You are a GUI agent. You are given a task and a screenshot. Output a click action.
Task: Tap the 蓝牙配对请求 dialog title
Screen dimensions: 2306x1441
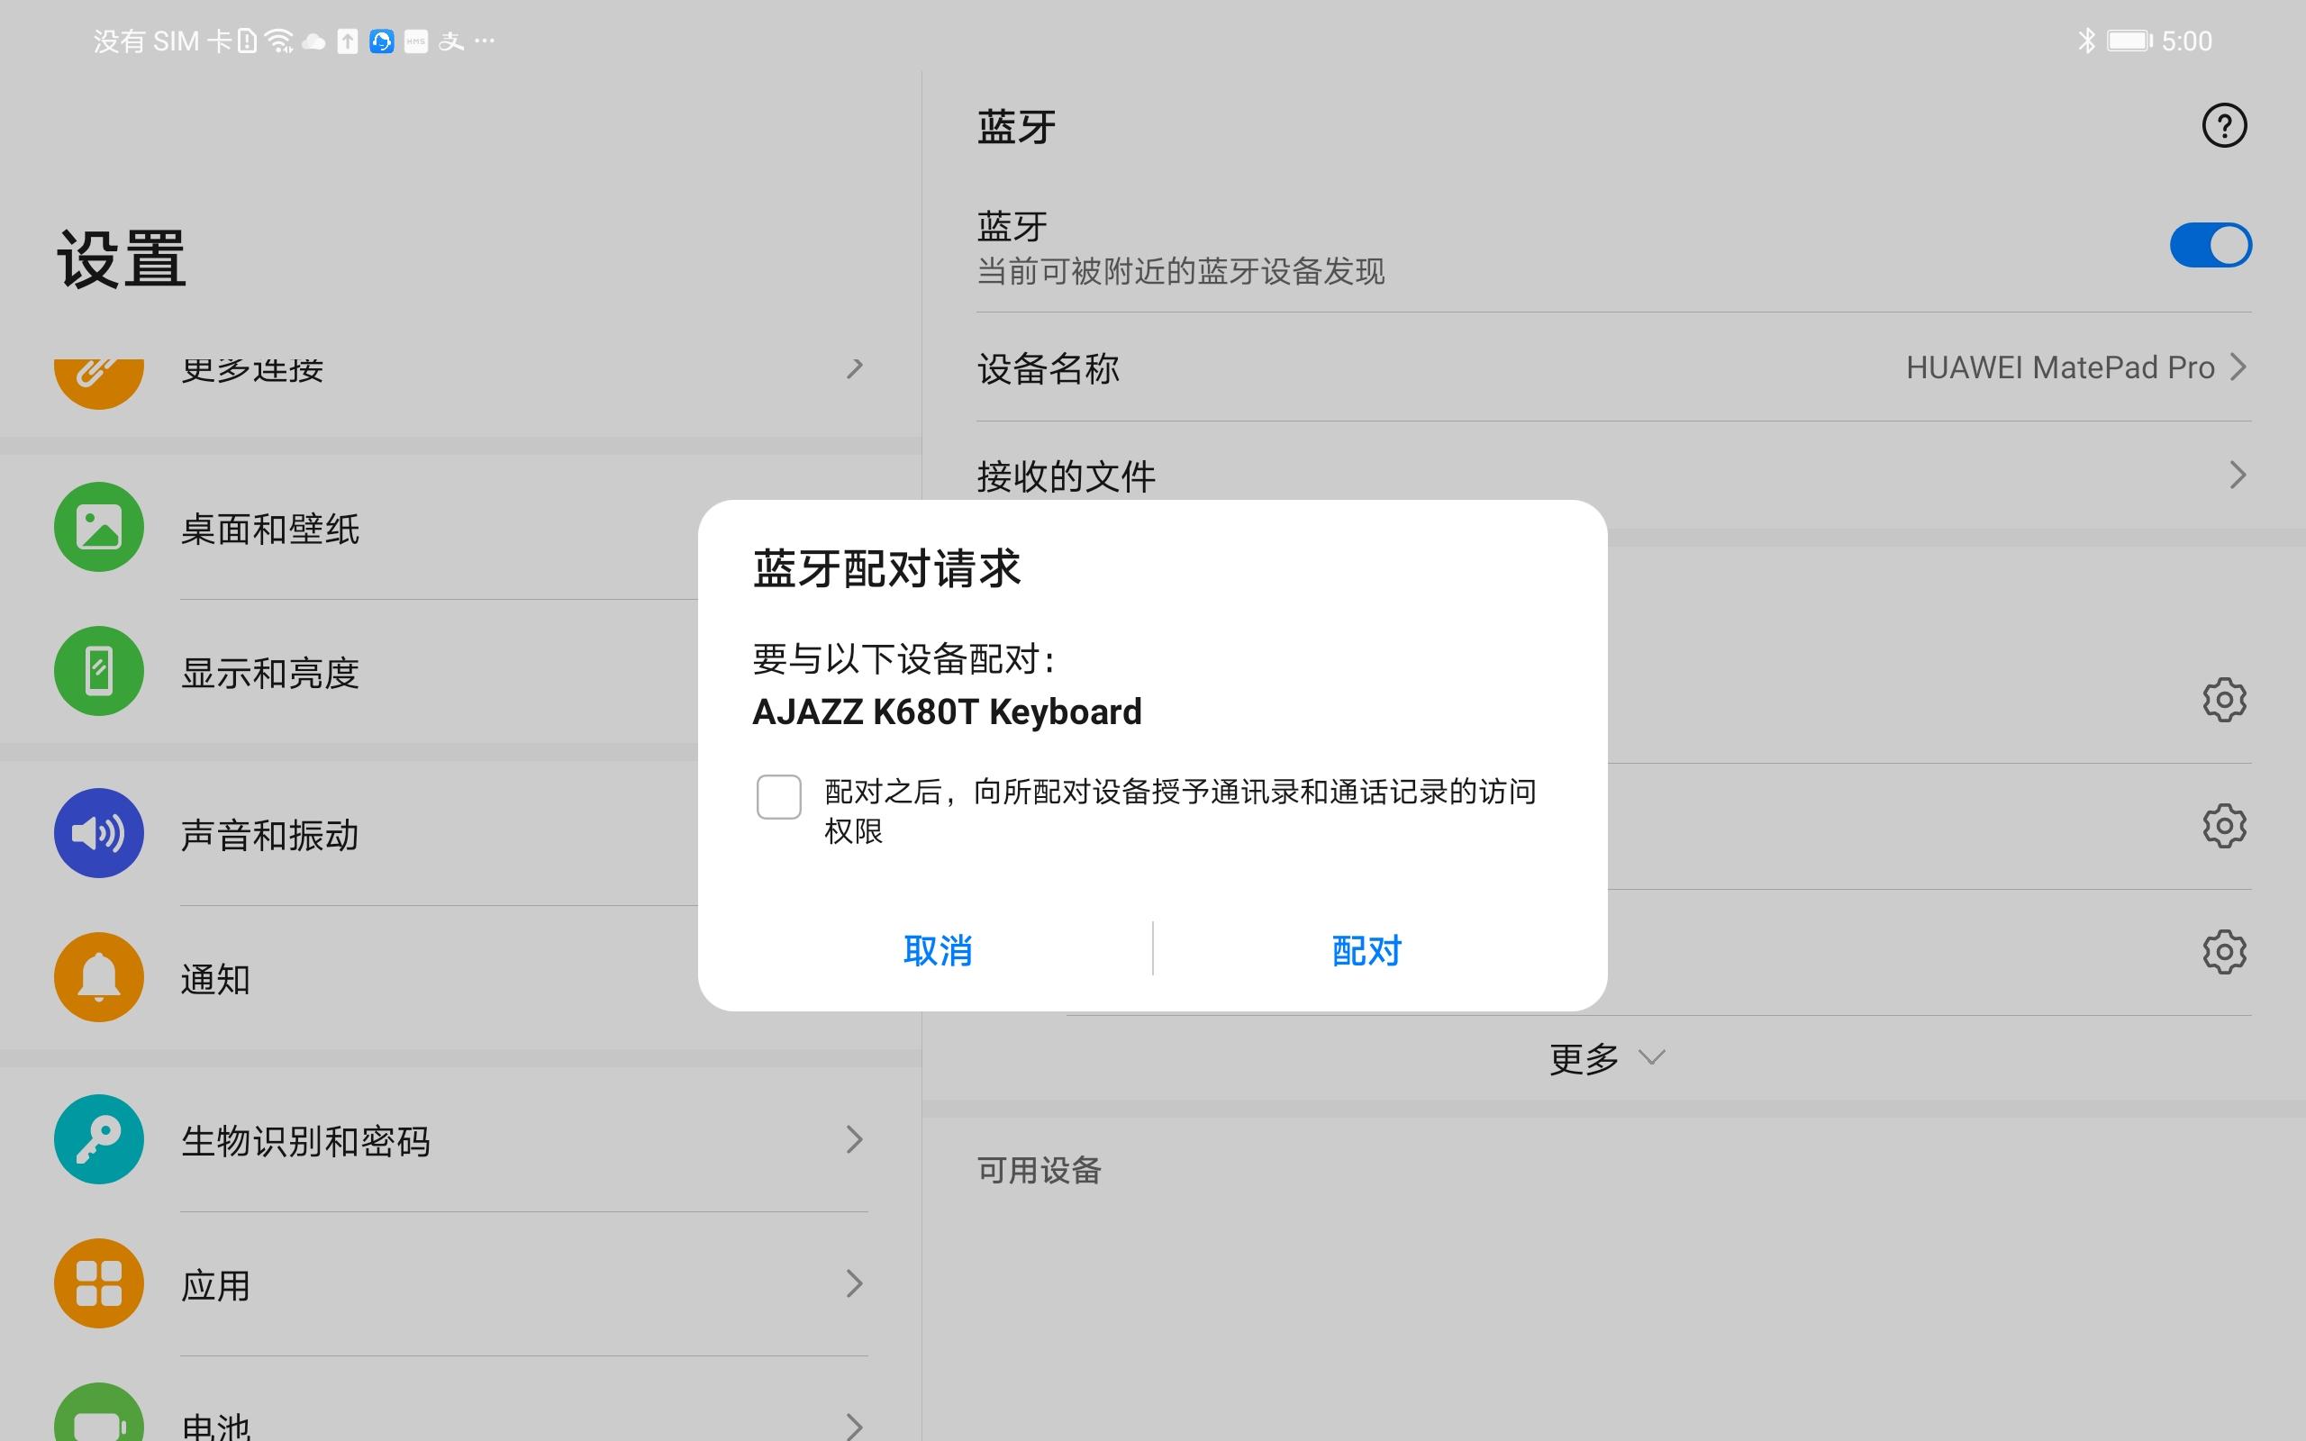point(886,569)
